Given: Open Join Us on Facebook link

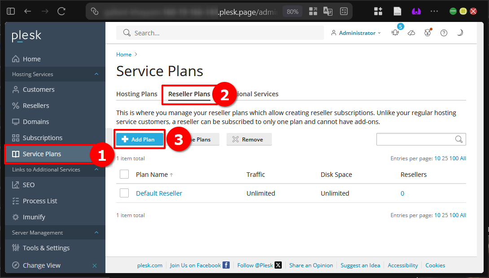Looking at the screenshot, I should coord(200,265).
